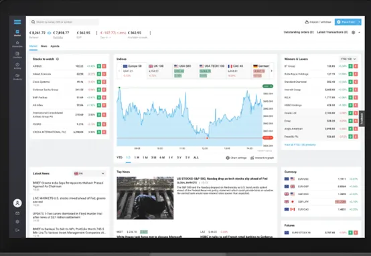Select the Market tab
371x256 pixels.
tap(33, 46)
